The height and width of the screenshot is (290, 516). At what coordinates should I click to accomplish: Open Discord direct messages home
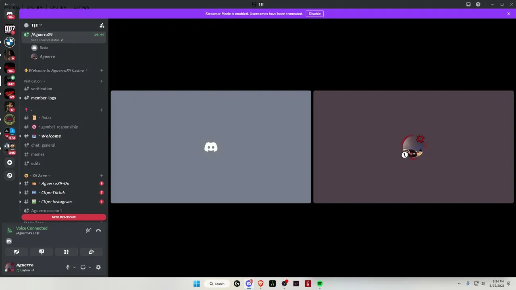(x=10, y=14)
